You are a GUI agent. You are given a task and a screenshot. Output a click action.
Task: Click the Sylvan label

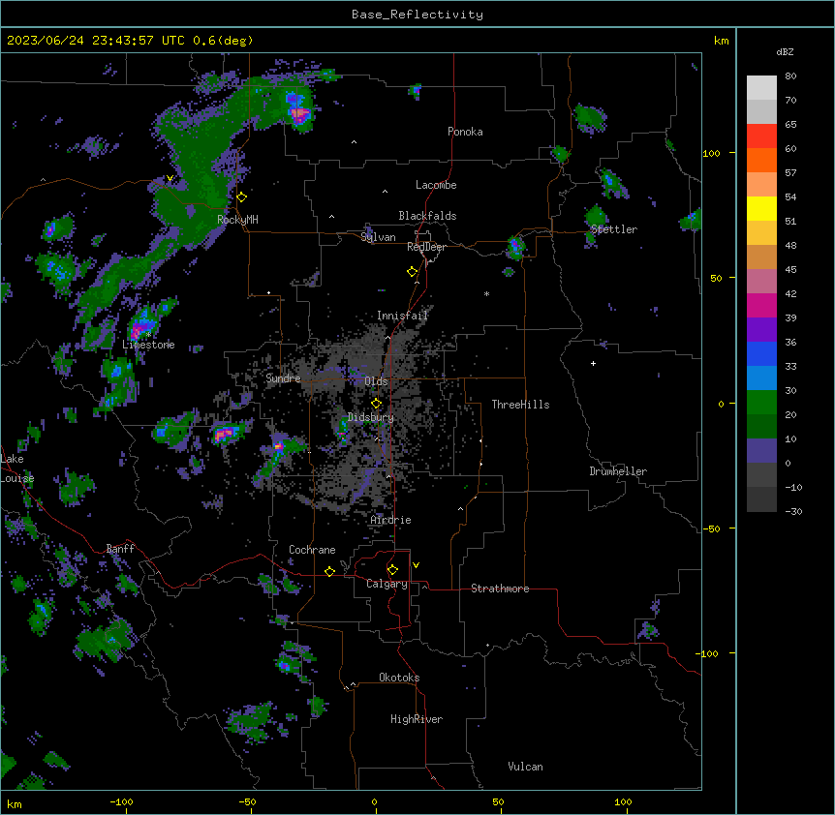tap(378, 237)
